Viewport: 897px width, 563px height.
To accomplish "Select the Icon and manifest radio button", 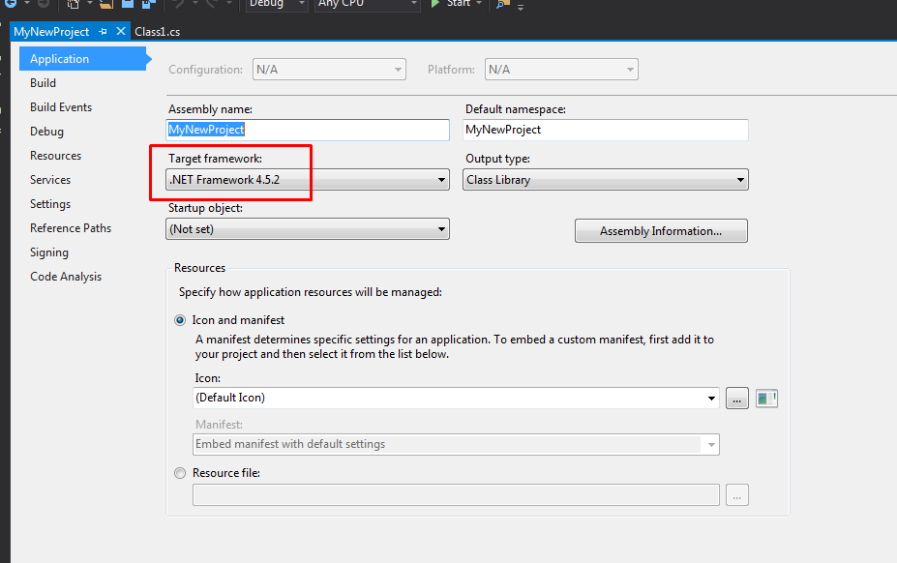I will tap(180, 320).
